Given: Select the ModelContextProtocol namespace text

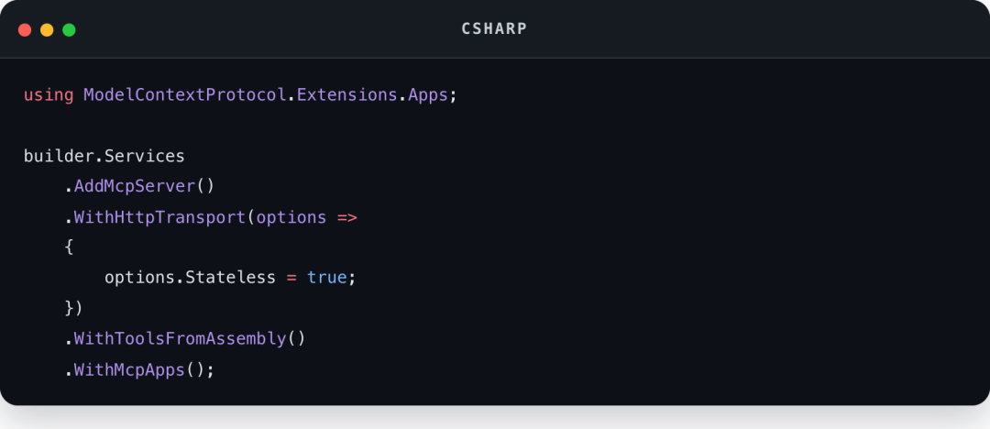Looking at the screenshot, I should pos(185,94).
